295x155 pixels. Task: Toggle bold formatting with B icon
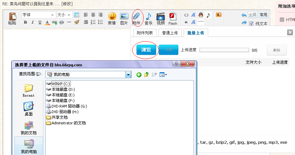(25, 22)
